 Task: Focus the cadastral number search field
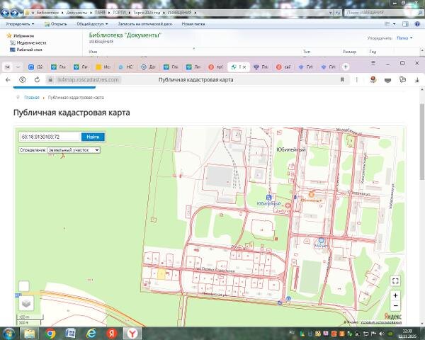50,137
